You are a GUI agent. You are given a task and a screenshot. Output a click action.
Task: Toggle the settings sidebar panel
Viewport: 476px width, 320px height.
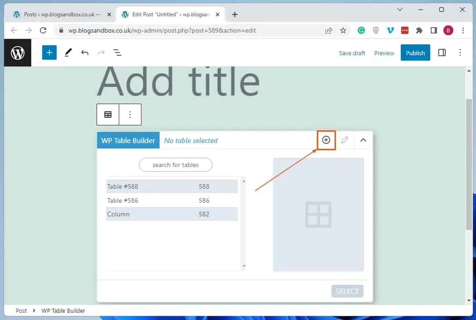coord(442,53)
